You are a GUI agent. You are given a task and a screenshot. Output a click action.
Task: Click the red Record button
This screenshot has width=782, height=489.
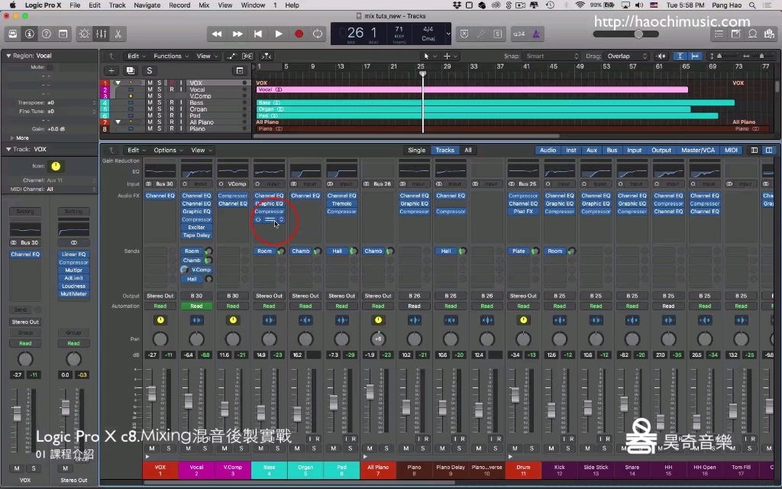(299, 34)
